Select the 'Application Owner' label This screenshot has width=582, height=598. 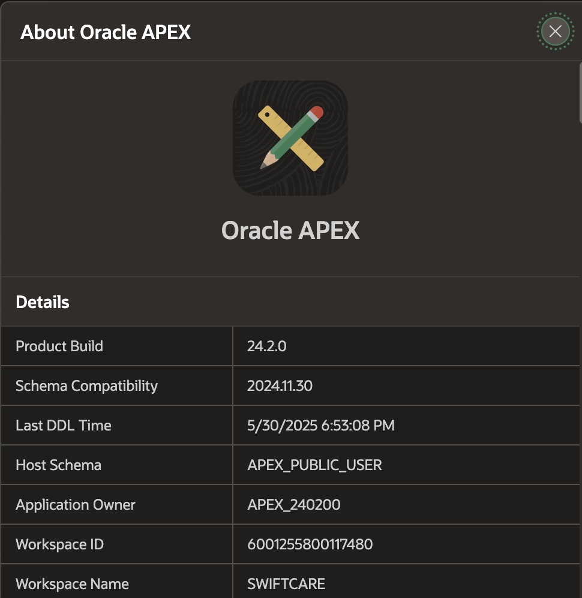click(76, 504)
